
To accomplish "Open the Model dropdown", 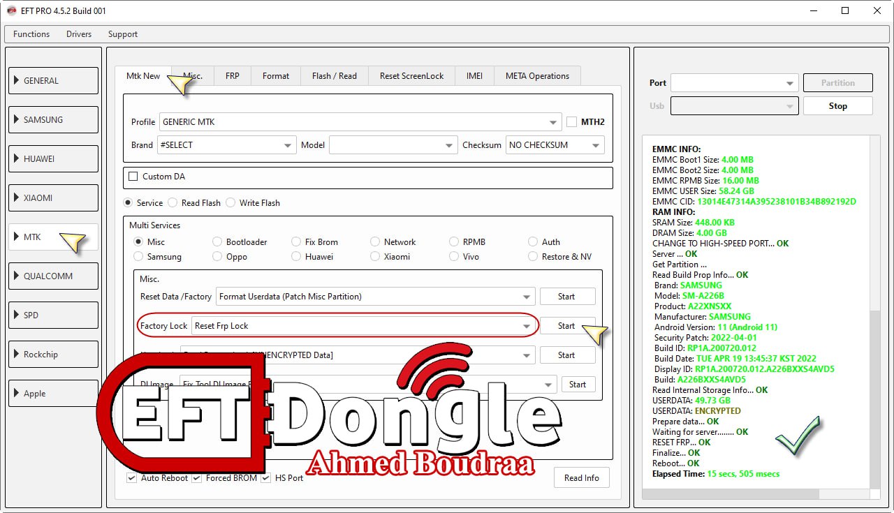I will (394, 145).
